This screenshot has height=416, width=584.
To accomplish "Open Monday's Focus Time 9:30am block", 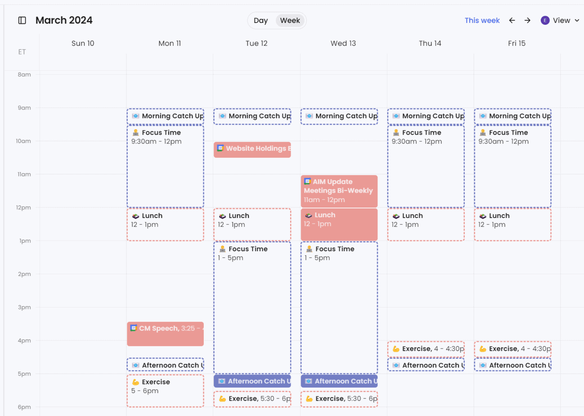I will click(165, 167).
